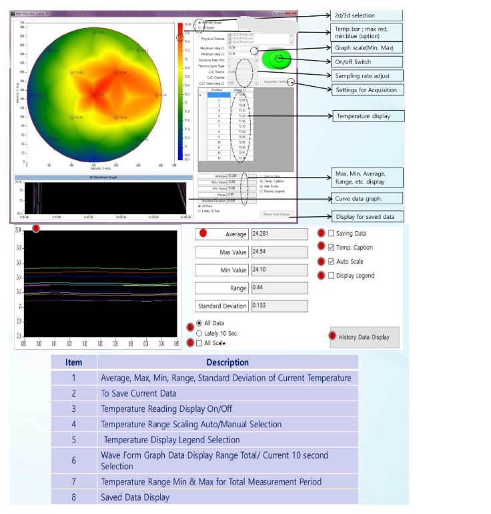
Task: Toggle Auto Scale checkbox in enlarged panel
Action: click(x=332, y=262)
